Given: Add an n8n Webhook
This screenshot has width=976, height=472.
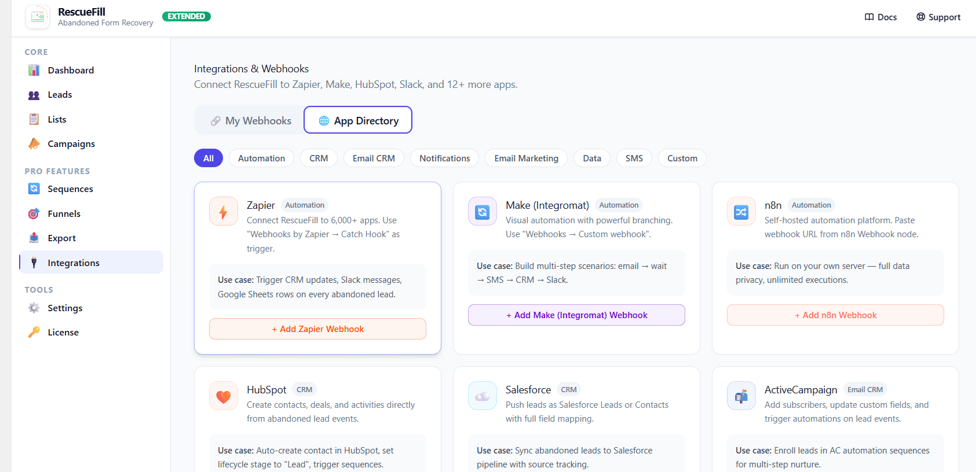Looking at the screenshot, I should pyautogui.click(x=835, y=315).
